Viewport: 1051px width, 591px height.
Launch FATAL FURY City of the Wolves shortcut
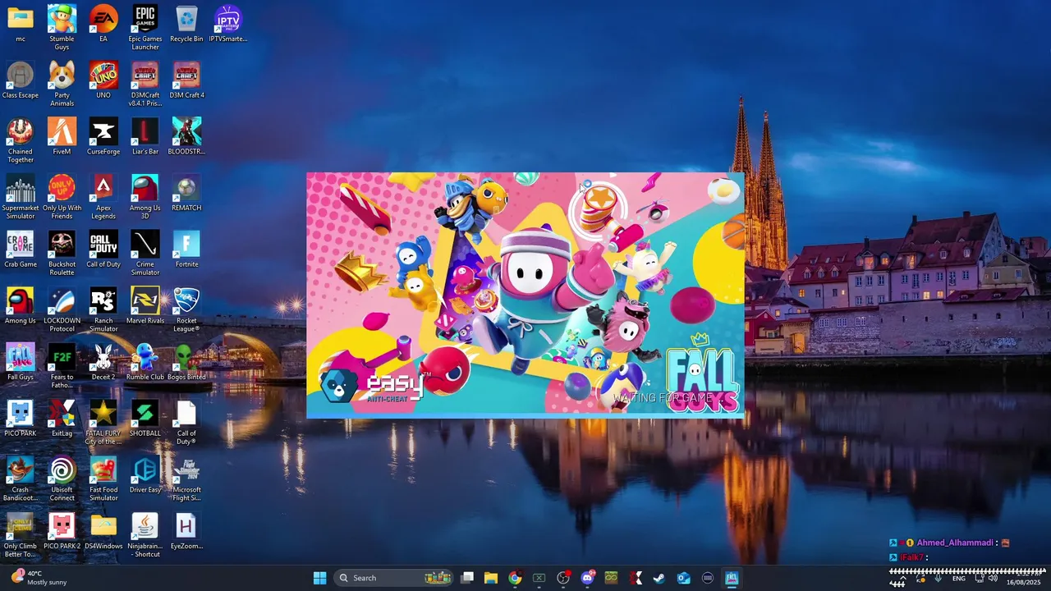point(103,424)
